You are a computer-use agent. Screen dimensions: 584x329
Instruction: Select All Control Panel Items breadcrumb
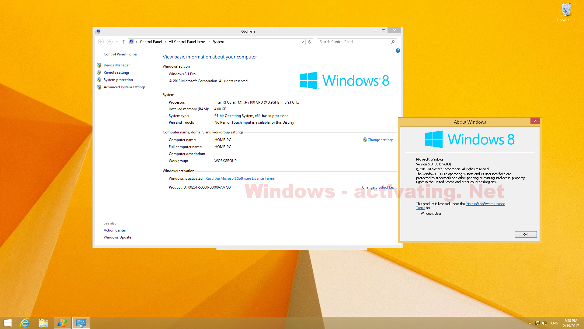pos(187,41)
